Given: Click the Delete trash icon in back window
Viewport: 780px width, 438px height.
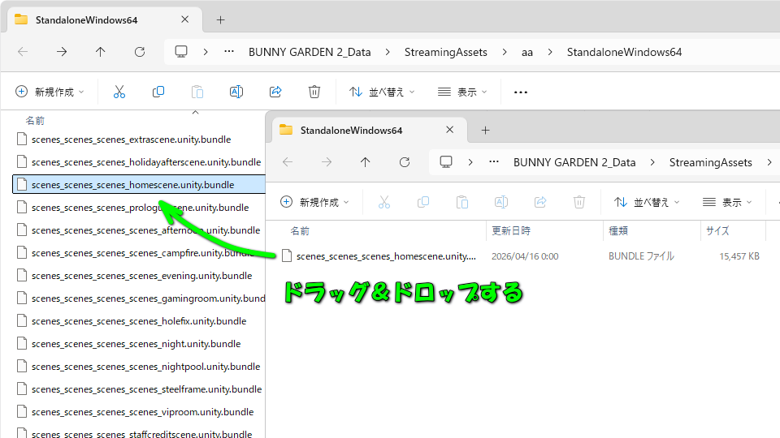Looking at the screenshot, I should tap(314, 92).
